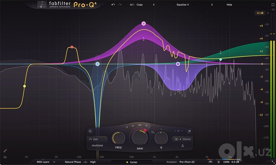Image resolution: width=276 pixels, height=165 pixels.
Task: Click the small X above the Gain knob
Action: tap(127, 127)
